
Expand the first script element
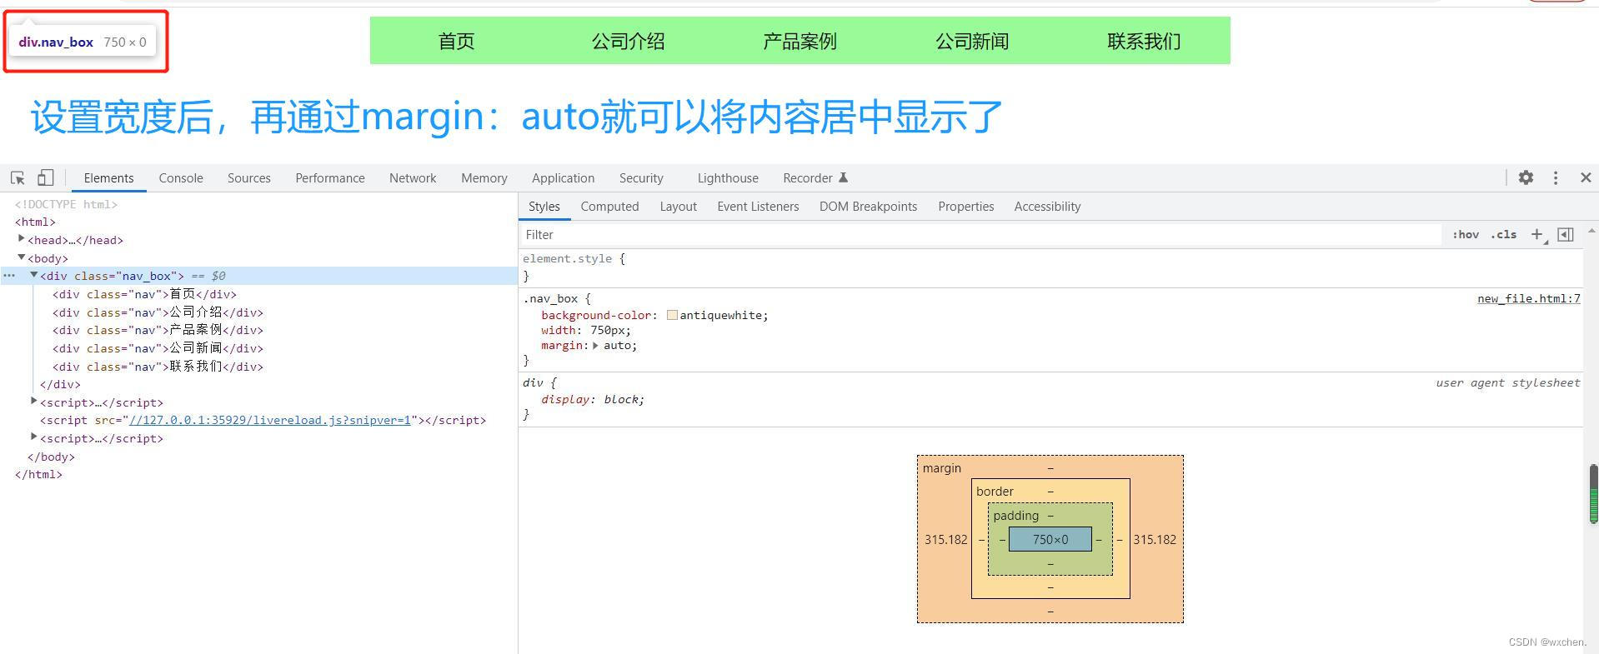tap(34, 402)
